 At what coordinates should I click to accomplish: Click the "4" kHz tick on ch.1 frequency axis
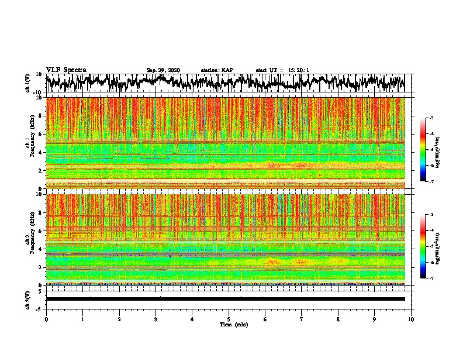coord(41,153)
